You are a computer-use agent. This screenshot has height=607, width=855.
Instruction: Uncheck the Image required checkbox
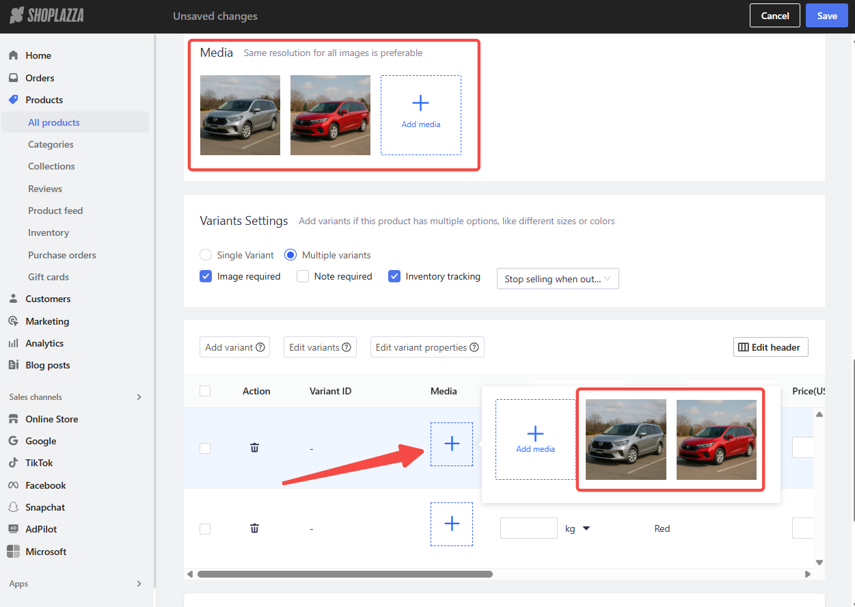pyautogui.click(x=206, y=276)
